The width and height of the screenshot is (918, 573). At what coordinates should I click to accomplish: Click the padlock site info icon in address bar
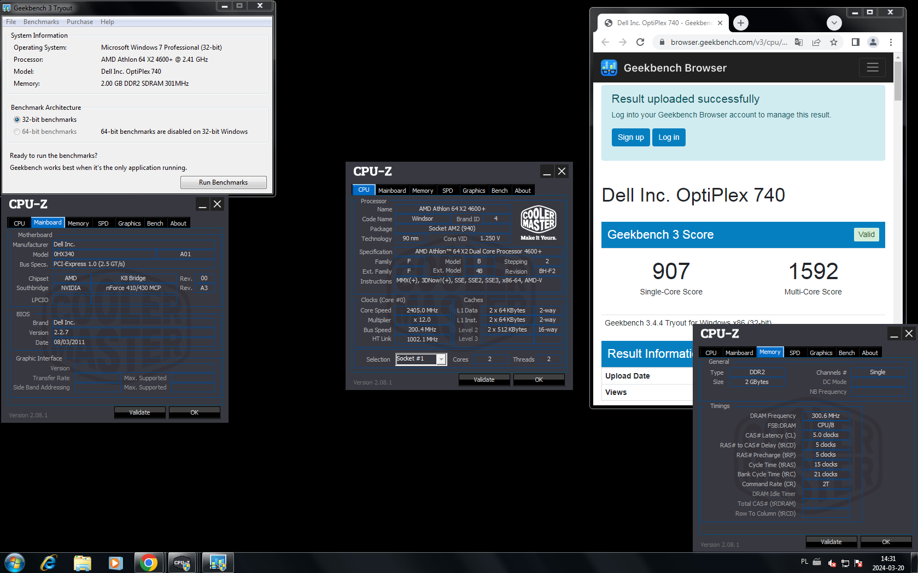point(662,42)
